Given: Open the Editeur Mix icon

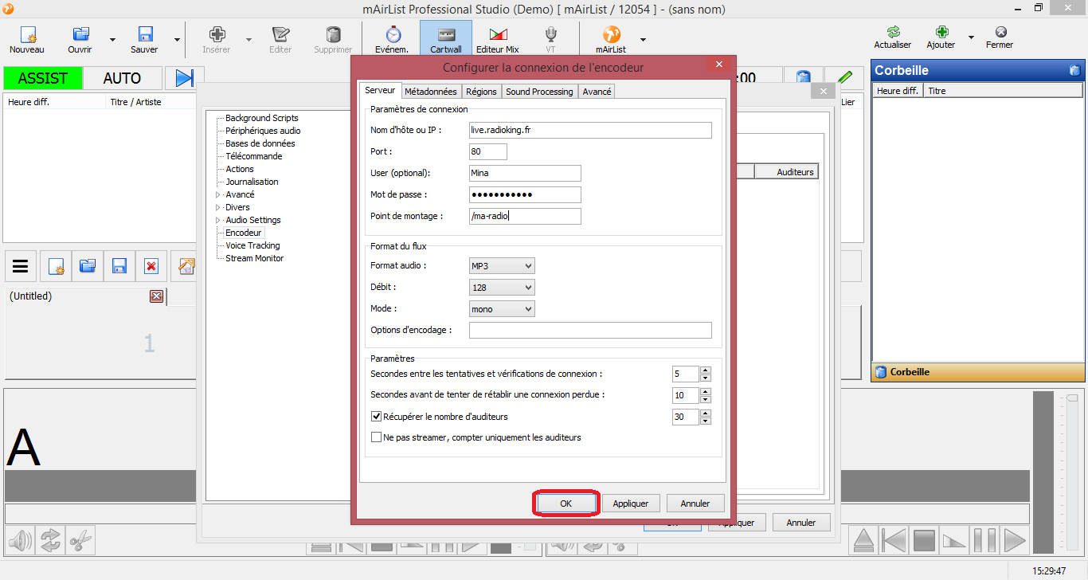Looking at the screenshot, I should coord(498,34).
